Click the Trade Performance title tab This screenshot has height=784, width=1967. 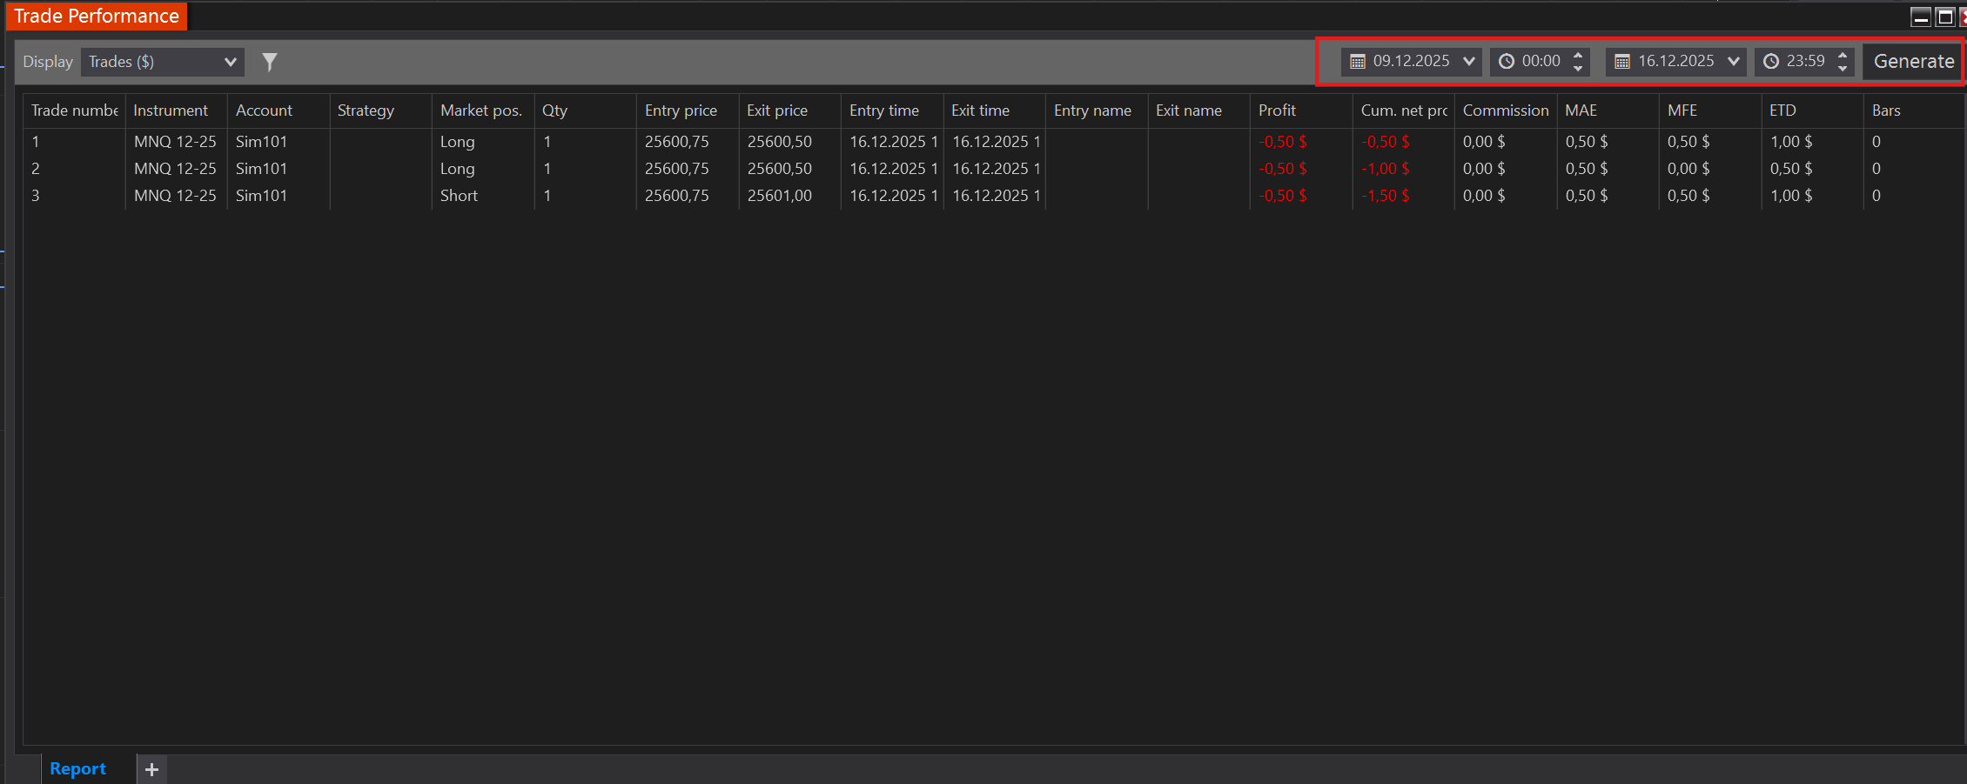(x=96, y=16)
